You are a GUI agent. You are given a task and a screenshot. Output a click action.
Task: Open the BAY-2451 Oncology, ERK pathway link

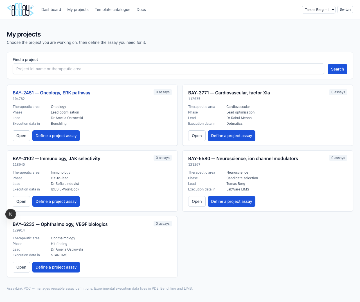coord(51,93)
